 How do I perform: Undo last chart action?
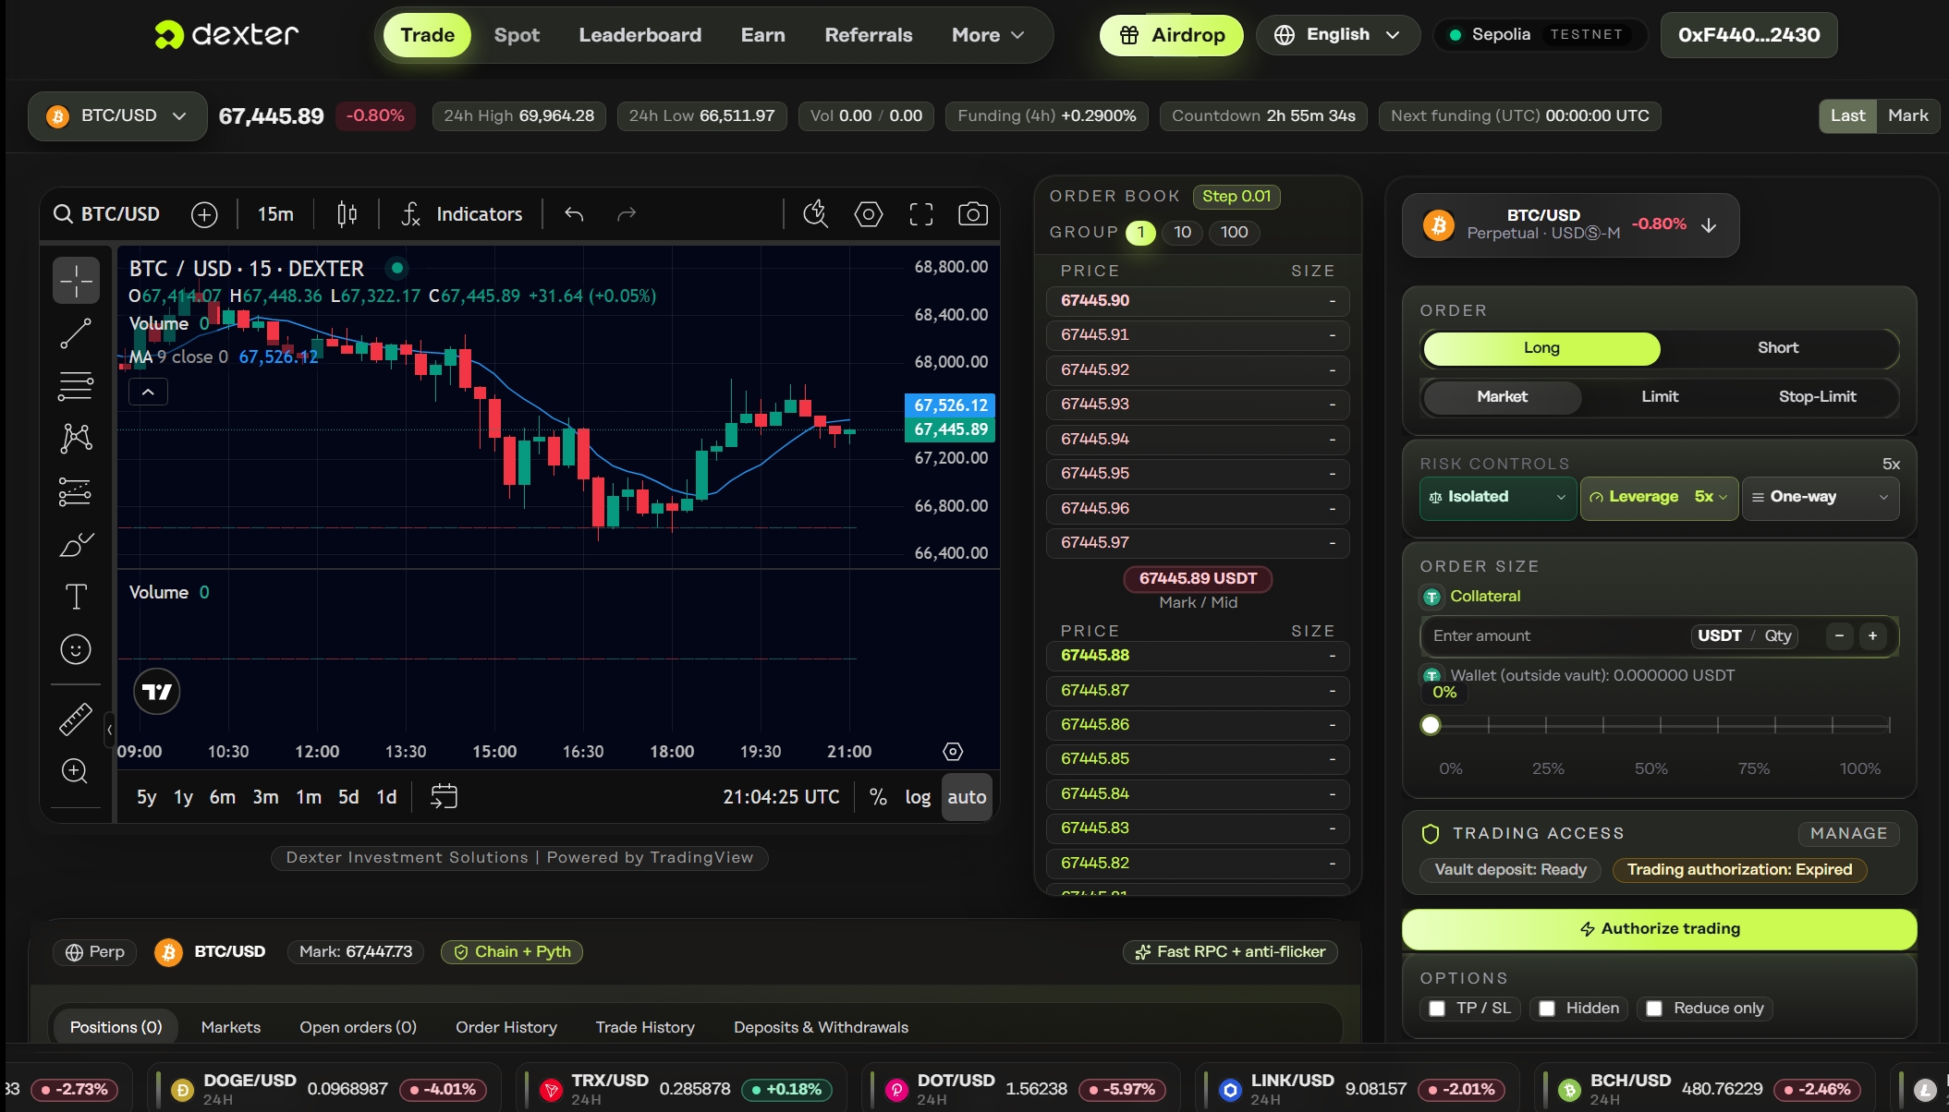[574, 213]
